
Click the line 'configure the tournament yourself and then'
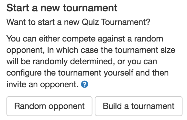[x=87, y=73]
